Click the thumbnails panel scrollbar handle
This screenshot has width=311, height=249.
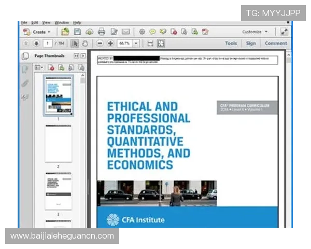coord(83,80)
